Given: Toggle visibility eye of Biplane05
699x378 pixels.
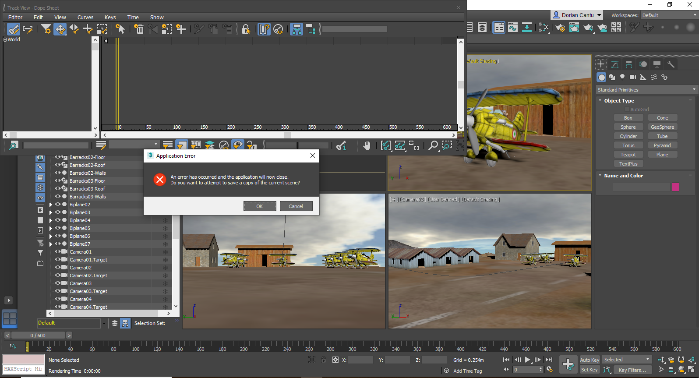Looking at the screenshot, I should point(57,228).
